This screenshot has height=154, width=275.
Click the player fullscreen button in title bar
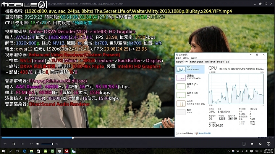266,3
